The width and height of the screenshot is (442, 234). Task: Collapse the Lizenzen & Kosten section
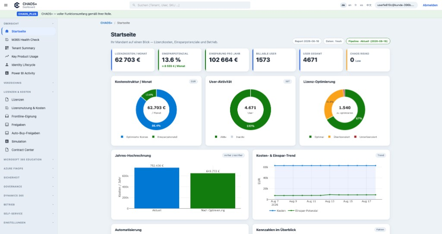(x=28, y=92)
